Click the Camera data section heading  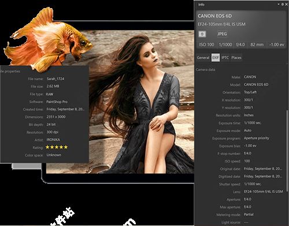205,69
